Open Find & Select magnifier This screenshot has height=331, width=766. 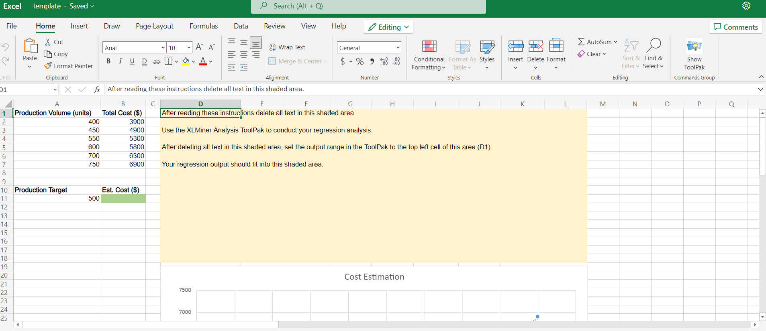(654, 54)
